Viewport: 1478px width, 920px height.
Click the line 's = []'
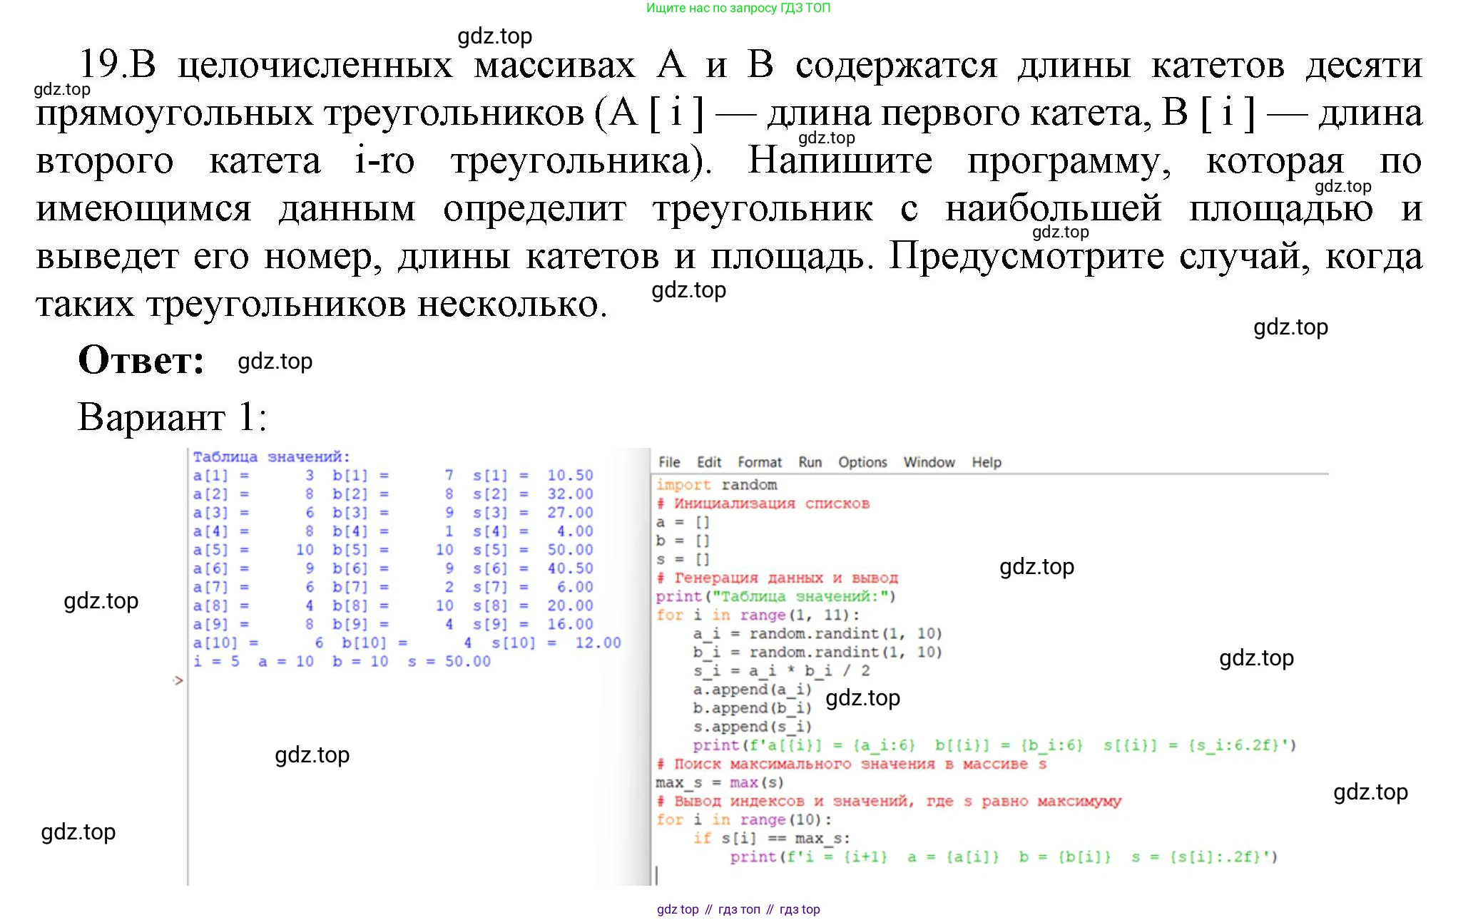click(x=683, y=559)
